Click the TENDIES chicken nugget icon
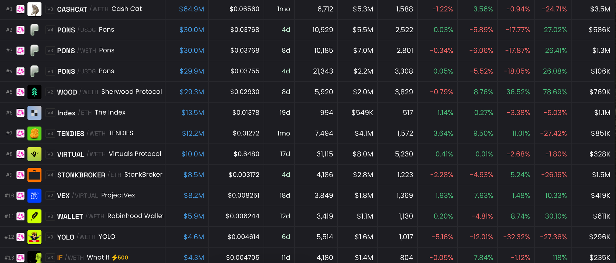 (x=34, y=133)
